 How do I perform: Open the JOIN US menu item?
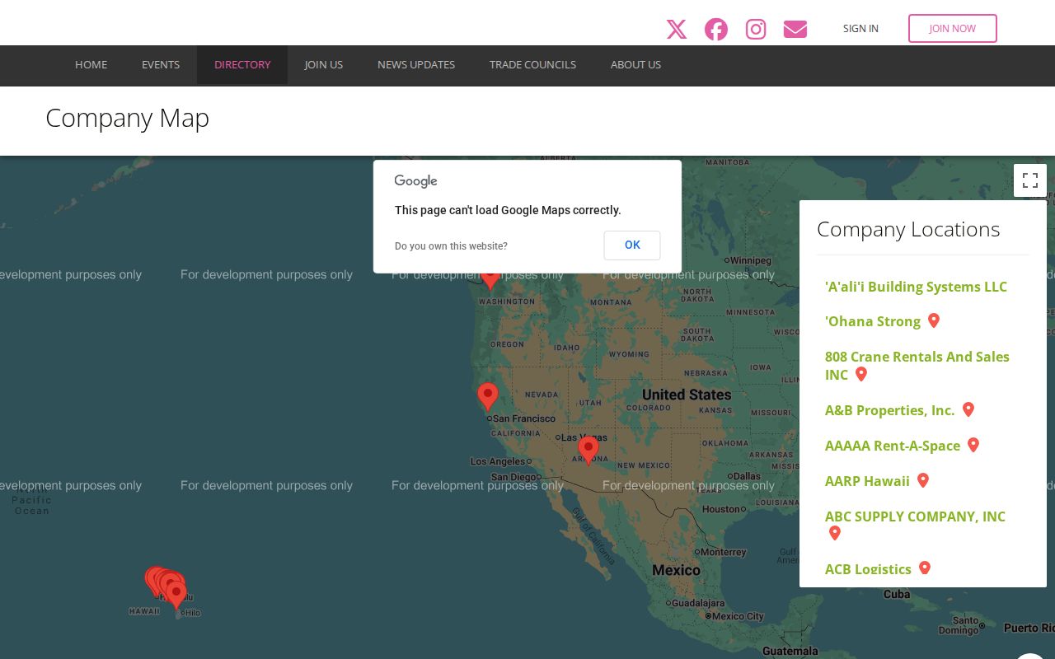pos(324,65)
